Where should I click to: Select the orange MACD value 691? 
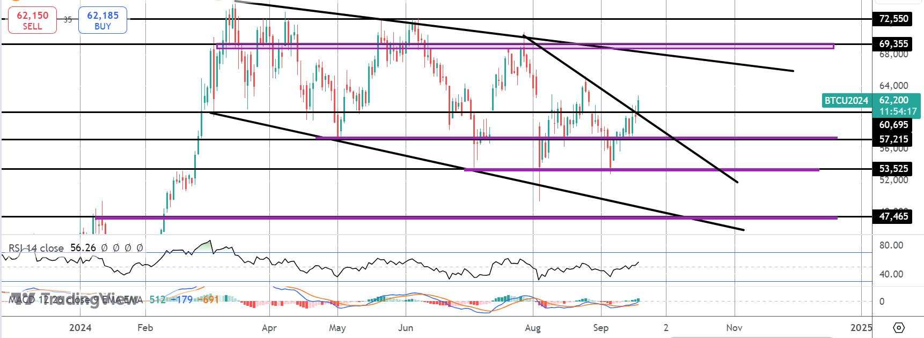209,299
